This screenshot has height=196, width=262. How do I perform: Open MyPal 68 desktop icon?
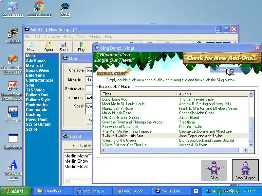[x=13, y=35]
